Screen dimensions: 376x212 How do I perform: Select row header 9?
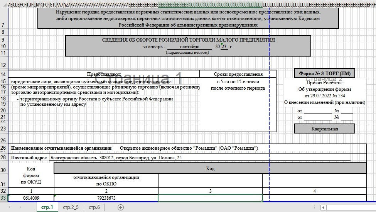click(x=3, y=40)
